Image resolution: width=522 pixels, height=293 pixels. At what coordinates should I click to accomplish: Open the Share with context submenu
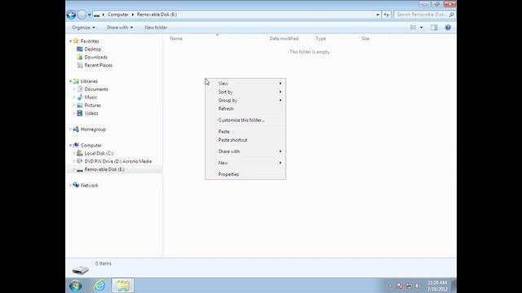(246, 151)
